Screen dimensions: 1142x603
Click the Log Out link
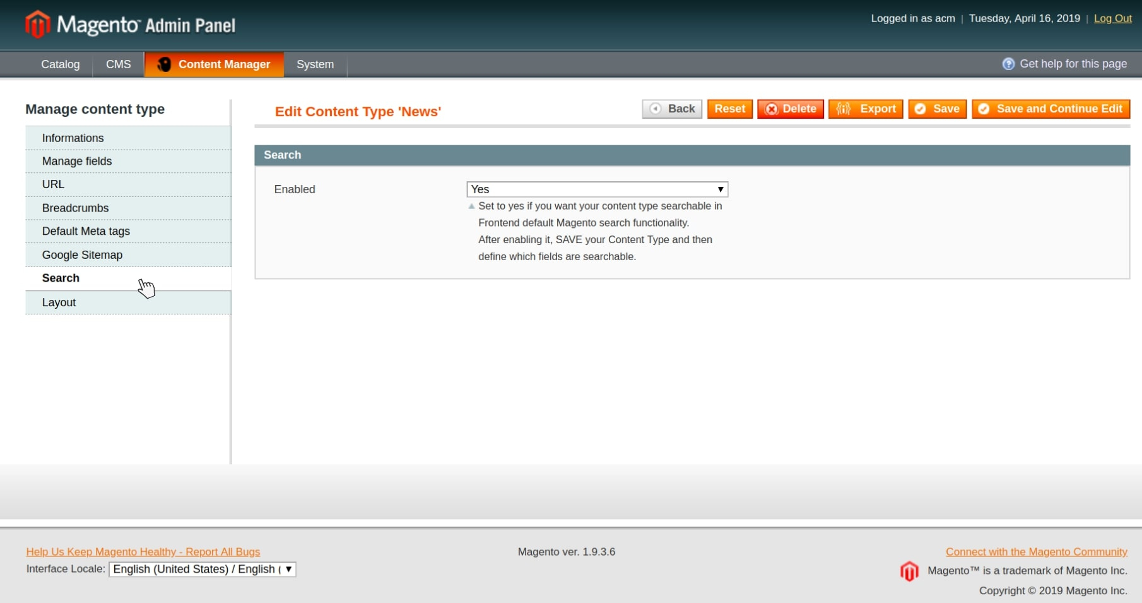tap(1112, 18)
